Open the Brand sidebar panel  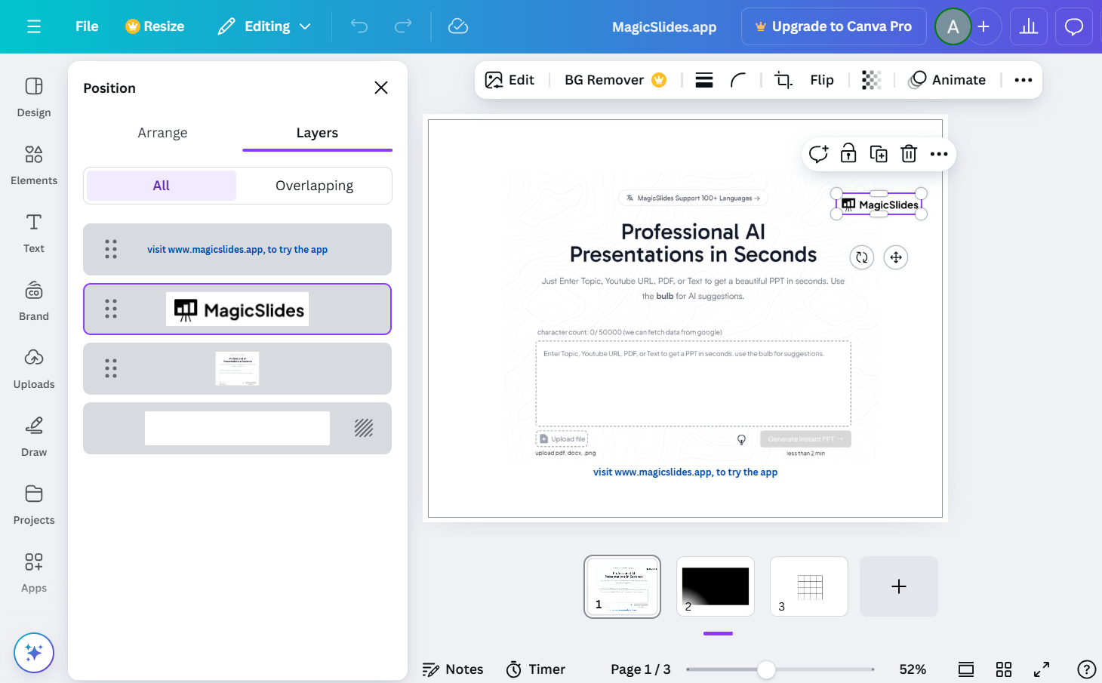(34, 301)
